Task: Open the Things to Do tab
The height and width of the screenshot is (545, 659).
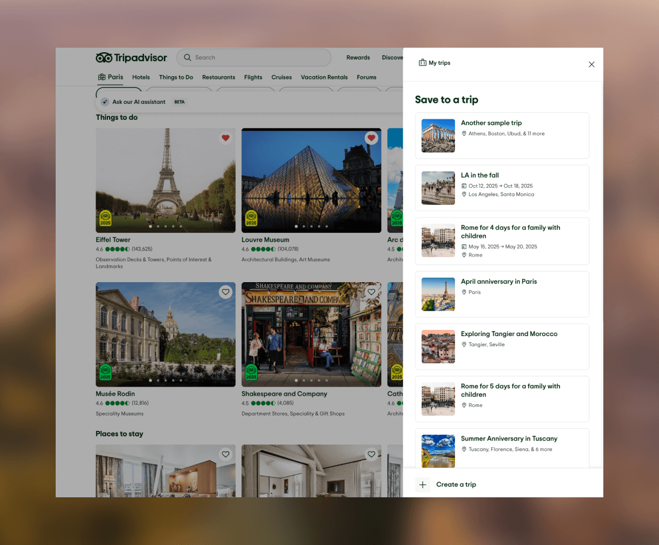Action: (x=176, y=77)
